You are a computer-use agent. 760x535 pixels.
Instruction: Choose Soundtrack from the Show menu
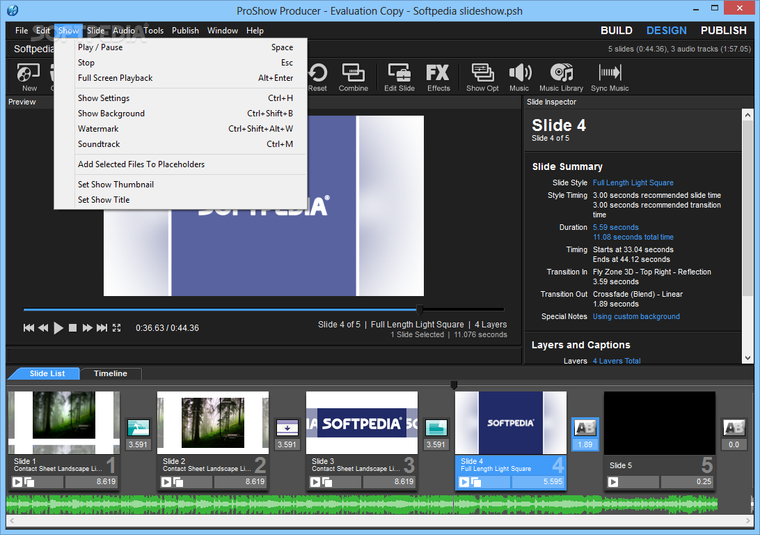pyautogui.click(x=180, y=144)
